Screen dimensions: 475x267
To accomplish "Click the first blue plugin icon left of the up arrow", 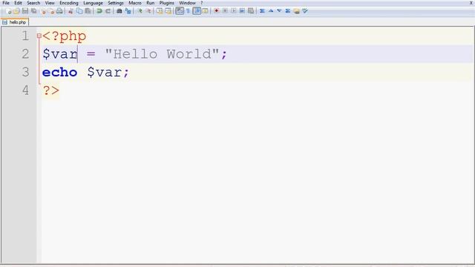I will tap(262, 11).
